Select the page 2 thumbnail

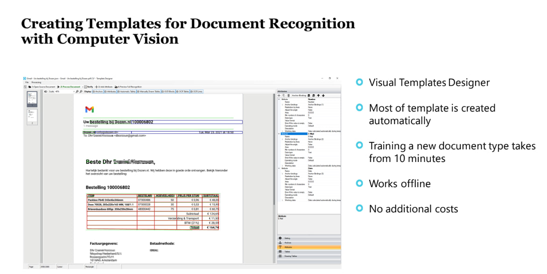tap(32, 117)
